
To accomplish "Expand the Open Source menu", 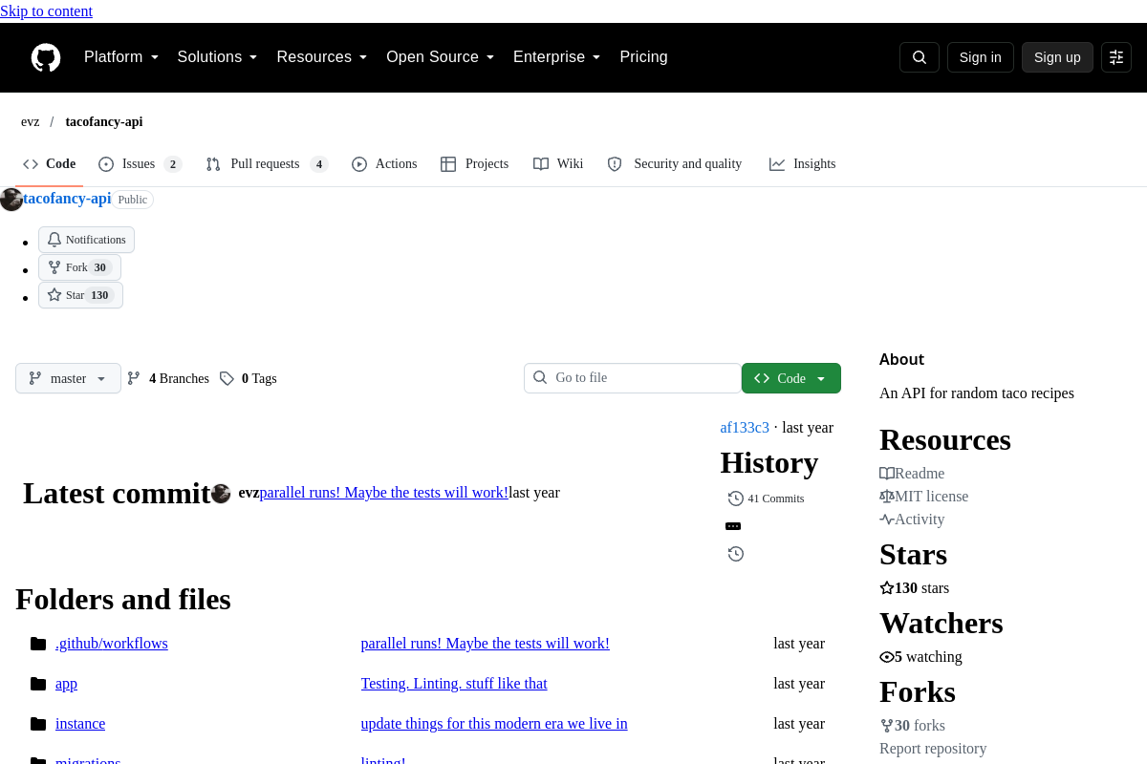I will (x=441, y=57).
